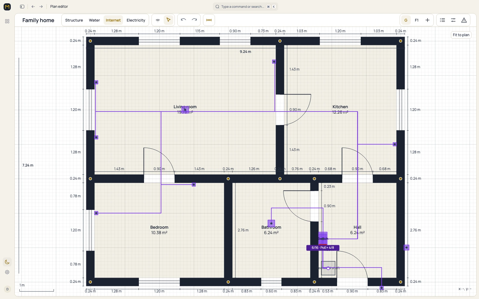Click the Bedroom room label
479x299 pixels.
(x=159, y=227)
